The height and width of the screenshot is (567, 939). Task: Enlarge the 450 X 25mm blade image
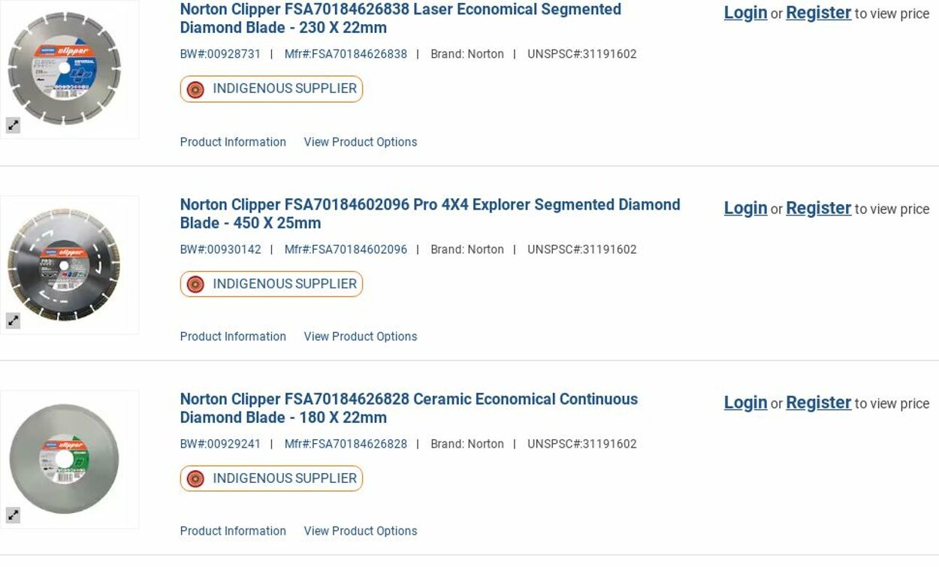[x=14, y=321]
